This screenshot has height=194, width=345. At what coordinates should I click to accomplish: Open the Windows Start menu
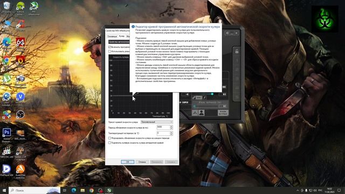point(4,190)
